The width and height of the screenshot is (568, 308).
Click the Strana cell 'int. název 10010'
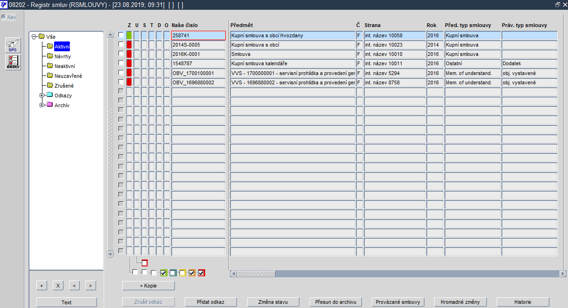click(x=395, y=54)
